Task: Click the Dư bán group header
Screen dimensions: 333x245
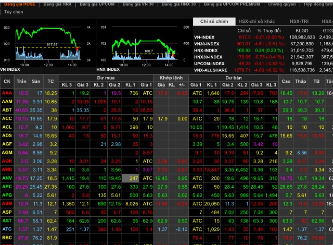Action: [x=233, y=78]
